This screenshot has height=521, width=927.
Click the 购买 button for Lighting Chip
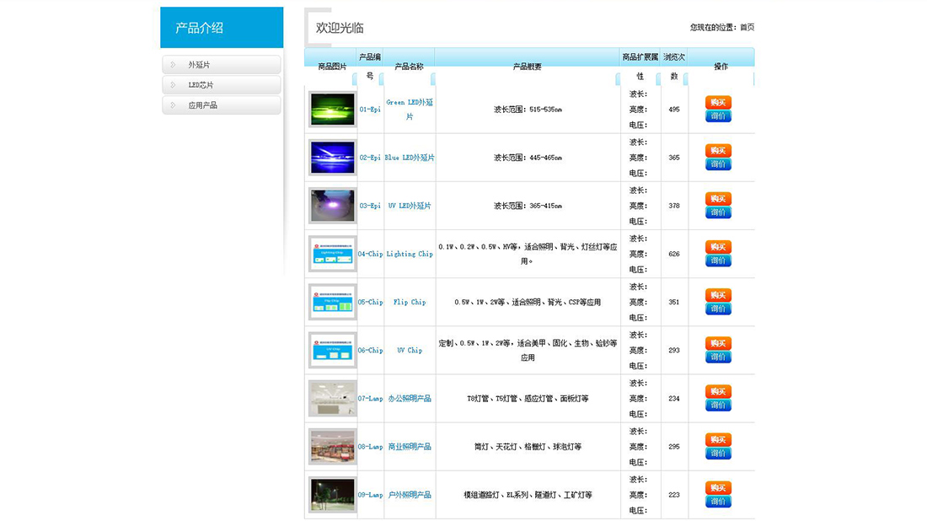click(717, 246)
